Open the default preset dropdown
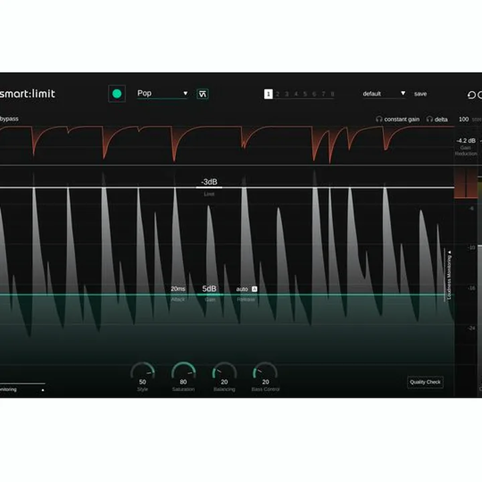This screenshot has width=482, height=482. click(384, 94)
